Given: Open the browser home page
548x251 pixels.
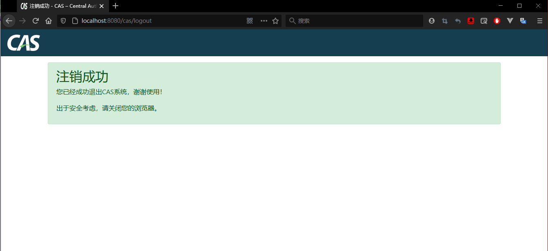Looking at the screenshot, I should [x=49, y=21].
